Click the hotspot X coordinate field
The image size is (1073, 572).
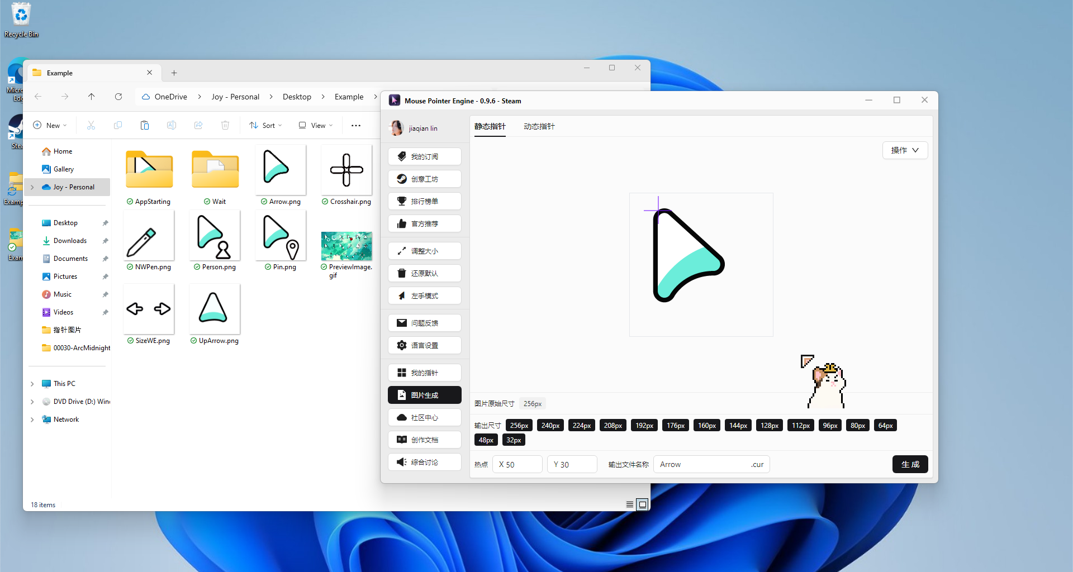[x=517, y=464]
